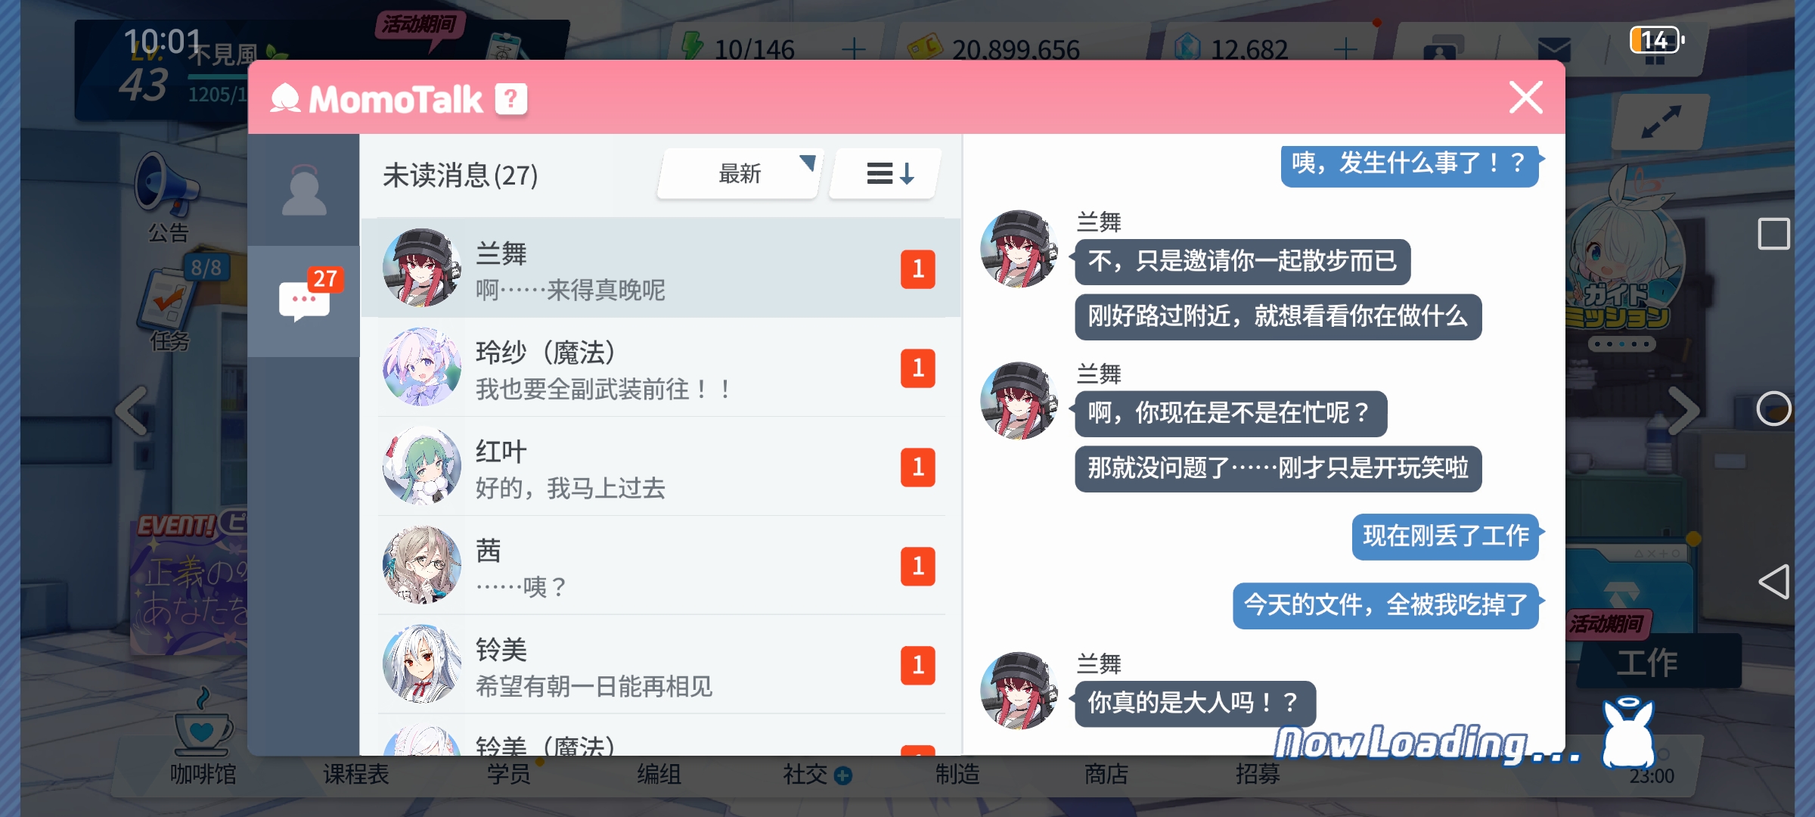Screen dimensions: 1815x817
Task: Switch to the student profile tab icon
Action: coord(304,190)
